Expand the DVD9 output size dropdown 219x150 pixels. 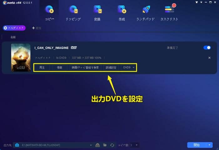click(129, 67)
